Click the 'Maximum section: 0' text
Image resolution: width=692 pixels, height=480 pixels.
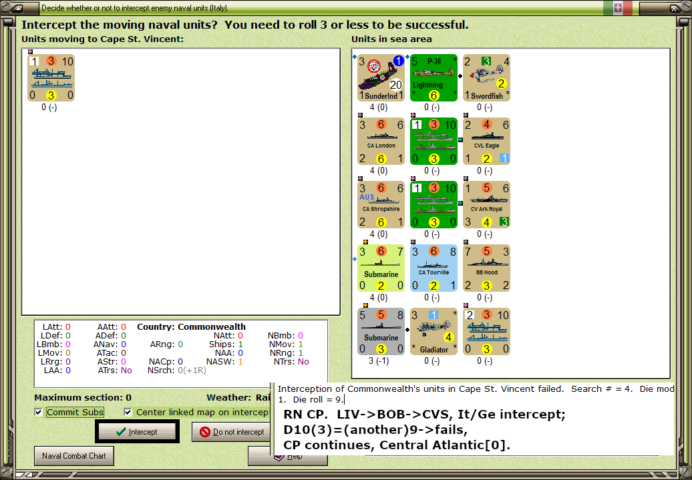pos(83,397)
